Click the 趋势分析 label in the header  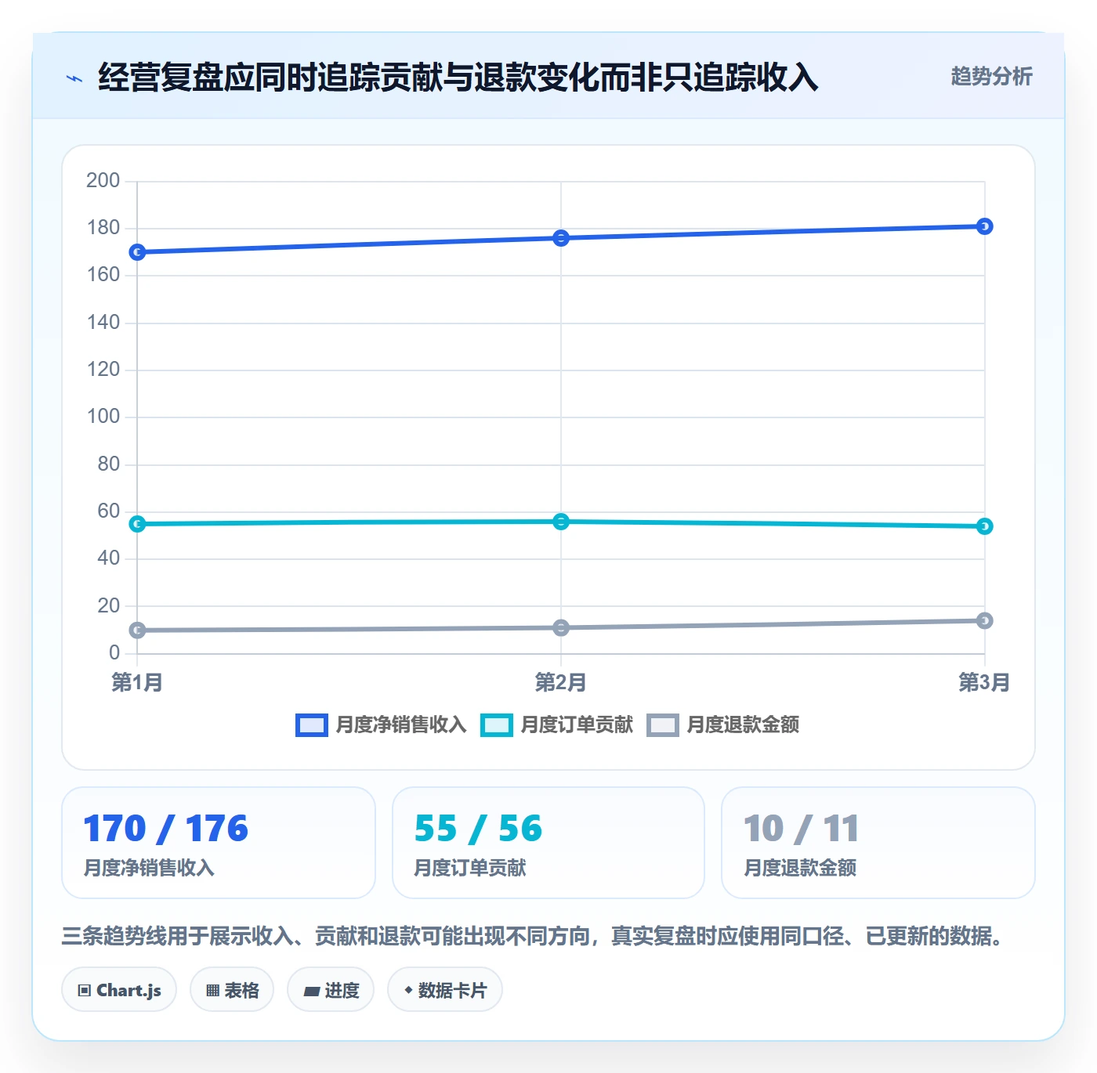[991, 76]
